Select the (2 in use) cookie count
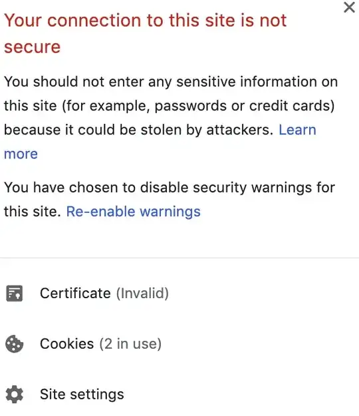The image size is (359, 416). tap(130, 344)
